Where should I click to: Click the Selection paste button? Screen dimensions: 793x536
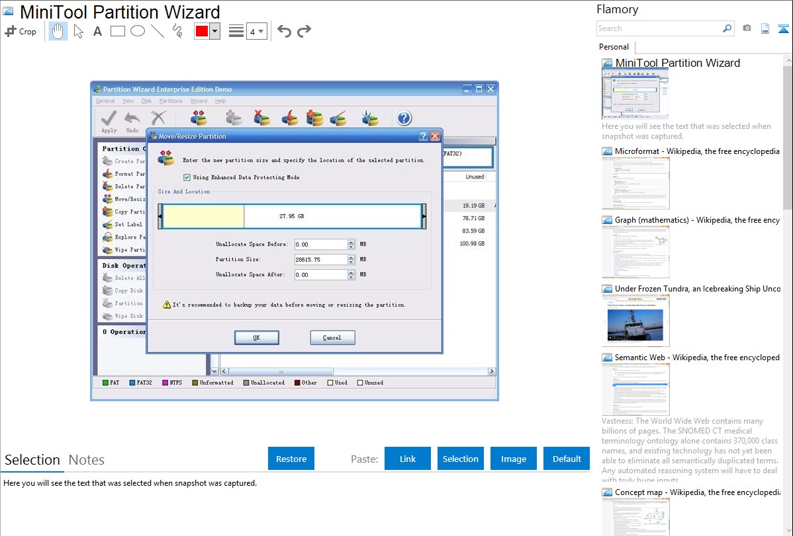[461, 459]
